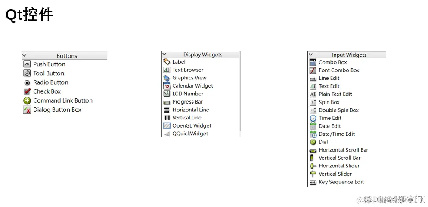Collapse the Buttons category chevron

pyautogui.click(x=24, y=55)
